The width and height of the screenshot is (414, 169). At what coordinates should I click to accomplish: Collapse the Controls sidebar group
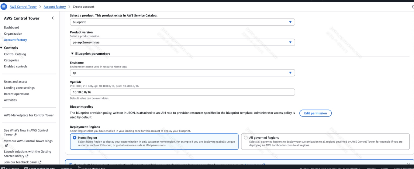1,48
